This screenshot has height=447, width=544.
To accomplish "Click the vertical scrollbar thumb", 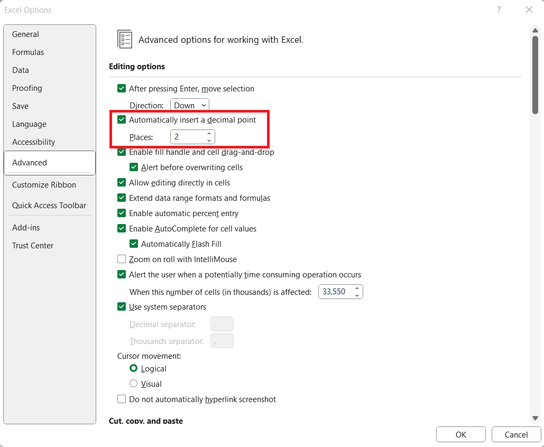I will click(x=536, y=75).
